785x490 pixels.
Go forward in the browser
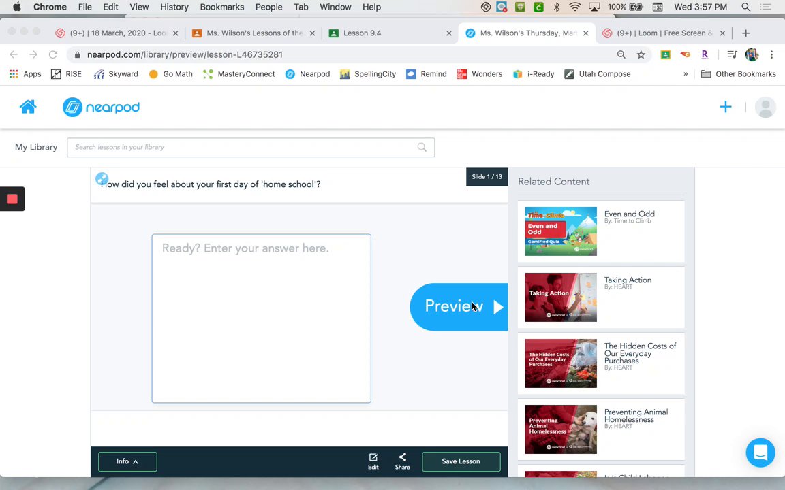click(33, 54)
